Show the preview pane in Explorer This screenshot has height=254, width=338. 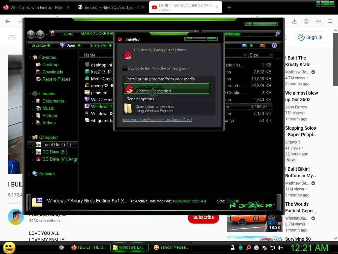point(262,45)
